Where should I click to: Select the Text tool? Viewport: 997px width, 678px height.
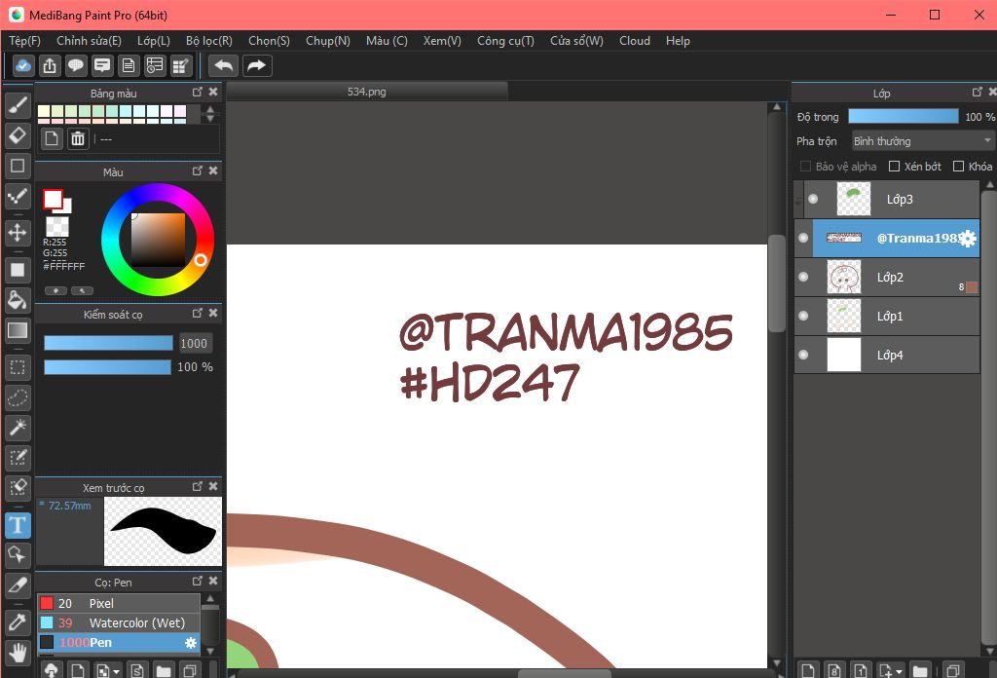click(18, 525)
